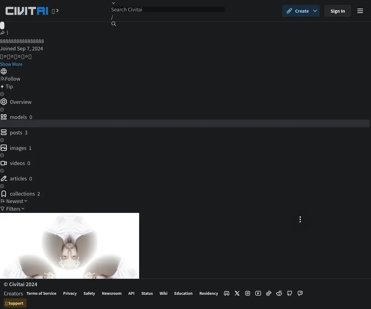Open Civitai TikTok page
This screenshot has width=371, height=309.
pos(269,294)
